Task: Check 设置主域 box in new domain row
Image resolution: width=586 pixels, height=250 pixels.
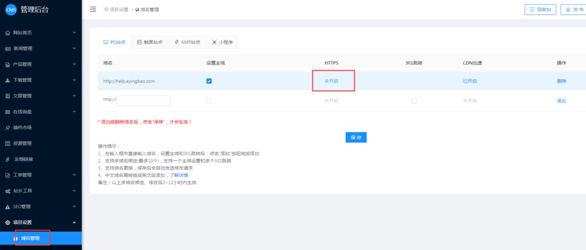Action: (x=209, y=101)
